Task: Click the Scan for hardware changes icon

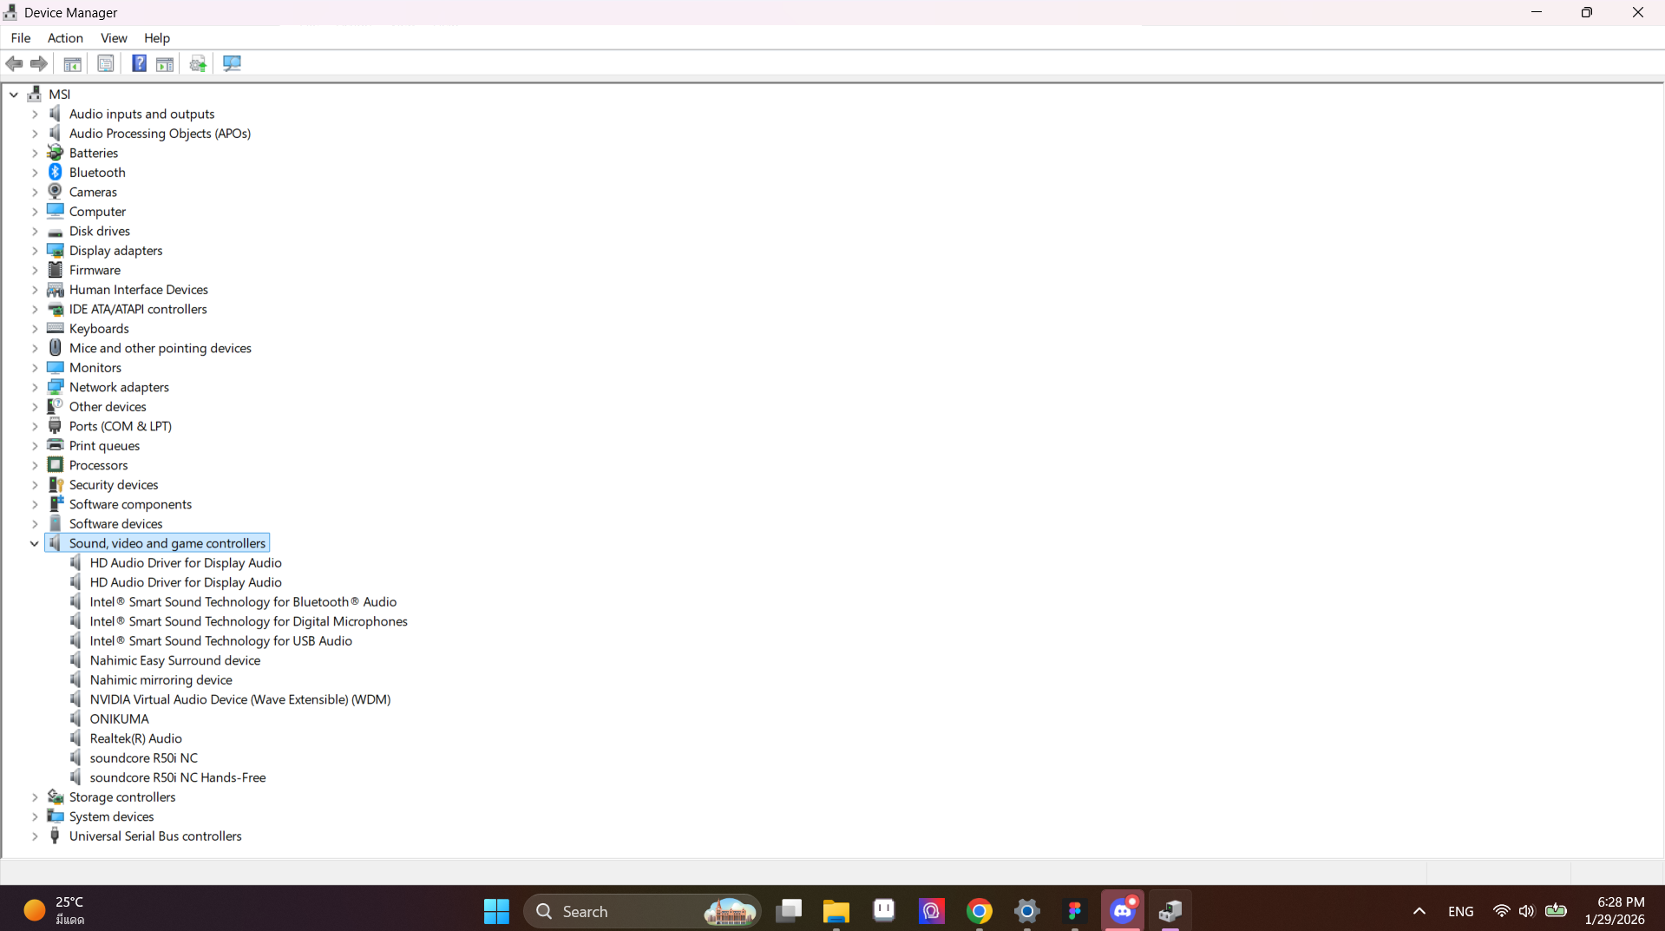Action: [197, 63]
